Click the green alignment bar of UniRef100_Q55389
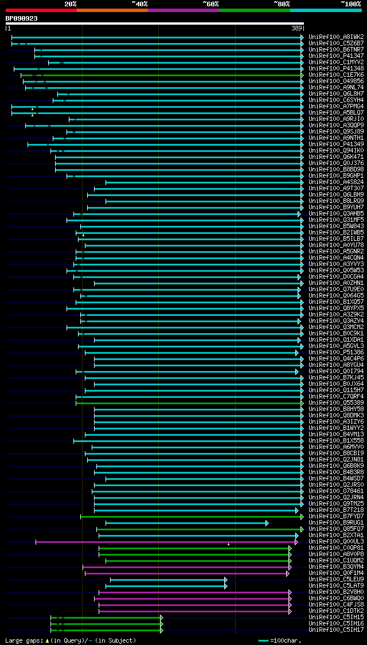 190,404
